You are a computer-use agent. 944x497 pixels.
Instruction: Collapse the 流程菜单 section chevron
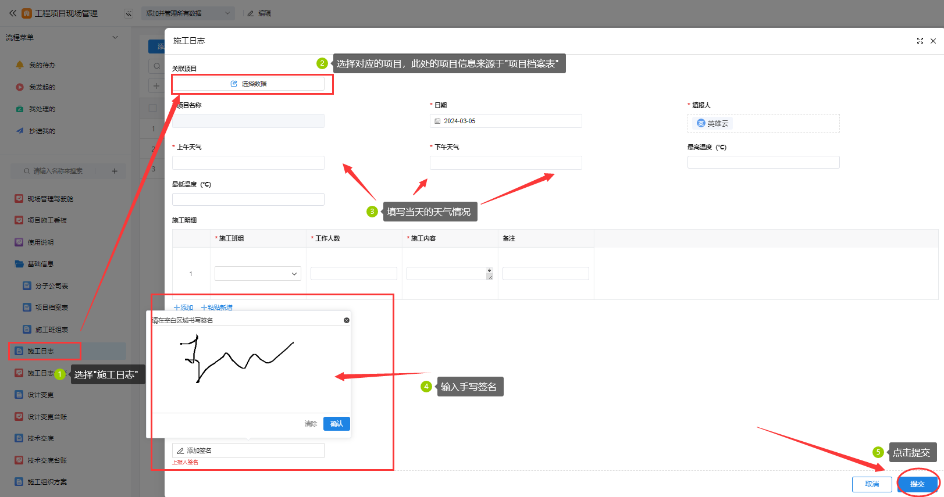click(x=115, y=37)
